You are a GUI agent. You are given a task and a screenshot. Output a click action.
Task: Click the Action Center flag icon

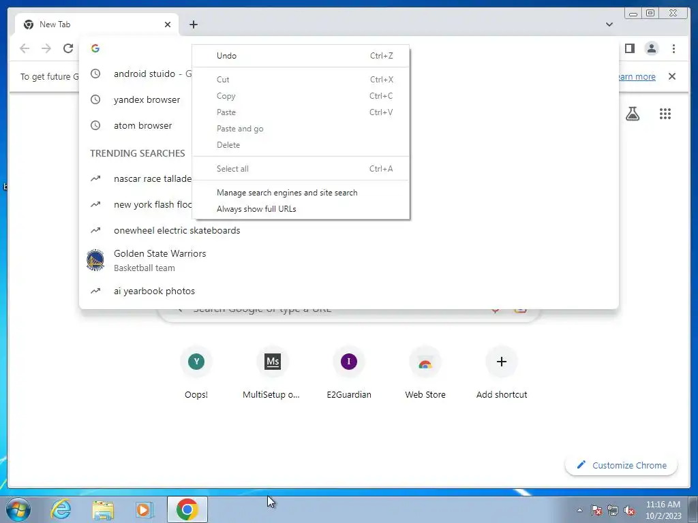[596, 510]
